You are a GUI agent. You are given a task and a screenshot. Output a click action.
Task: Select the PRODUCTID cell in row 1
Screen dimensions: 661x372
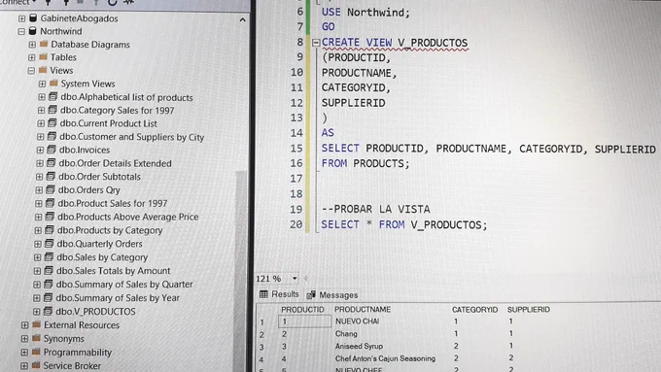(304, 321)
